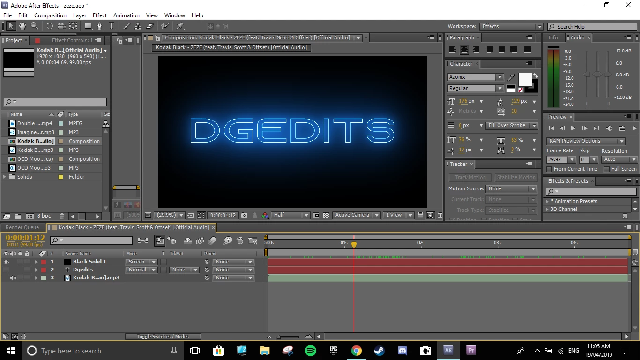Click the Effects & Presets search field
Screen dimensions: 640x360
[x=592, y=191]
